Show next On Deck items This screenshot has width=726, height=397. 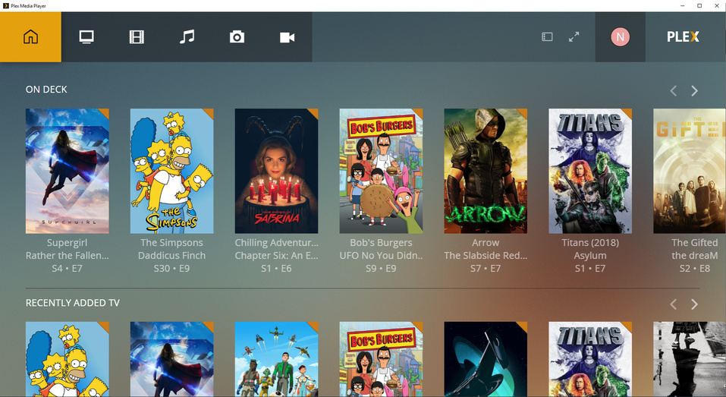(x=694, y=91)
